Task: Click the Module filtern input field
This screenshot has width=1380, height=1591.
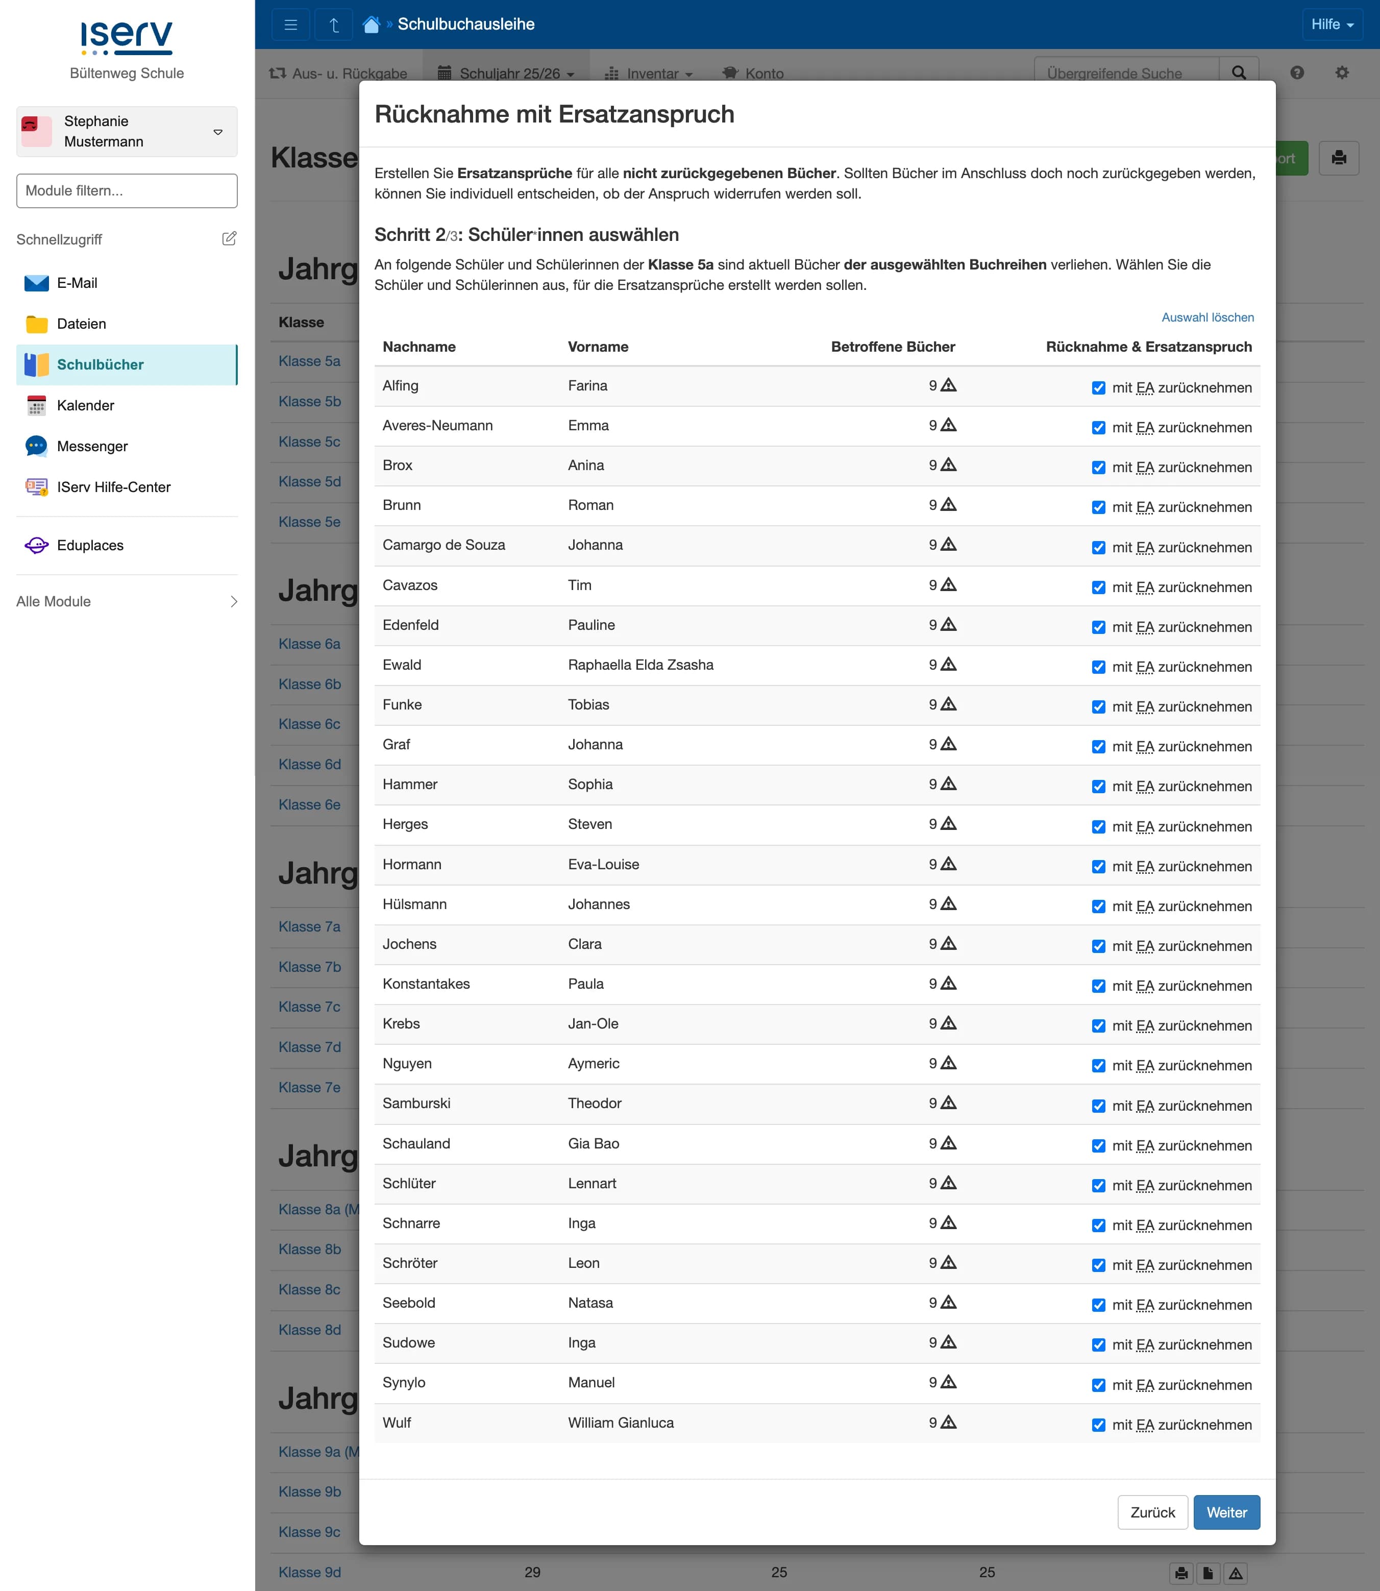Action: pos(127,190)
